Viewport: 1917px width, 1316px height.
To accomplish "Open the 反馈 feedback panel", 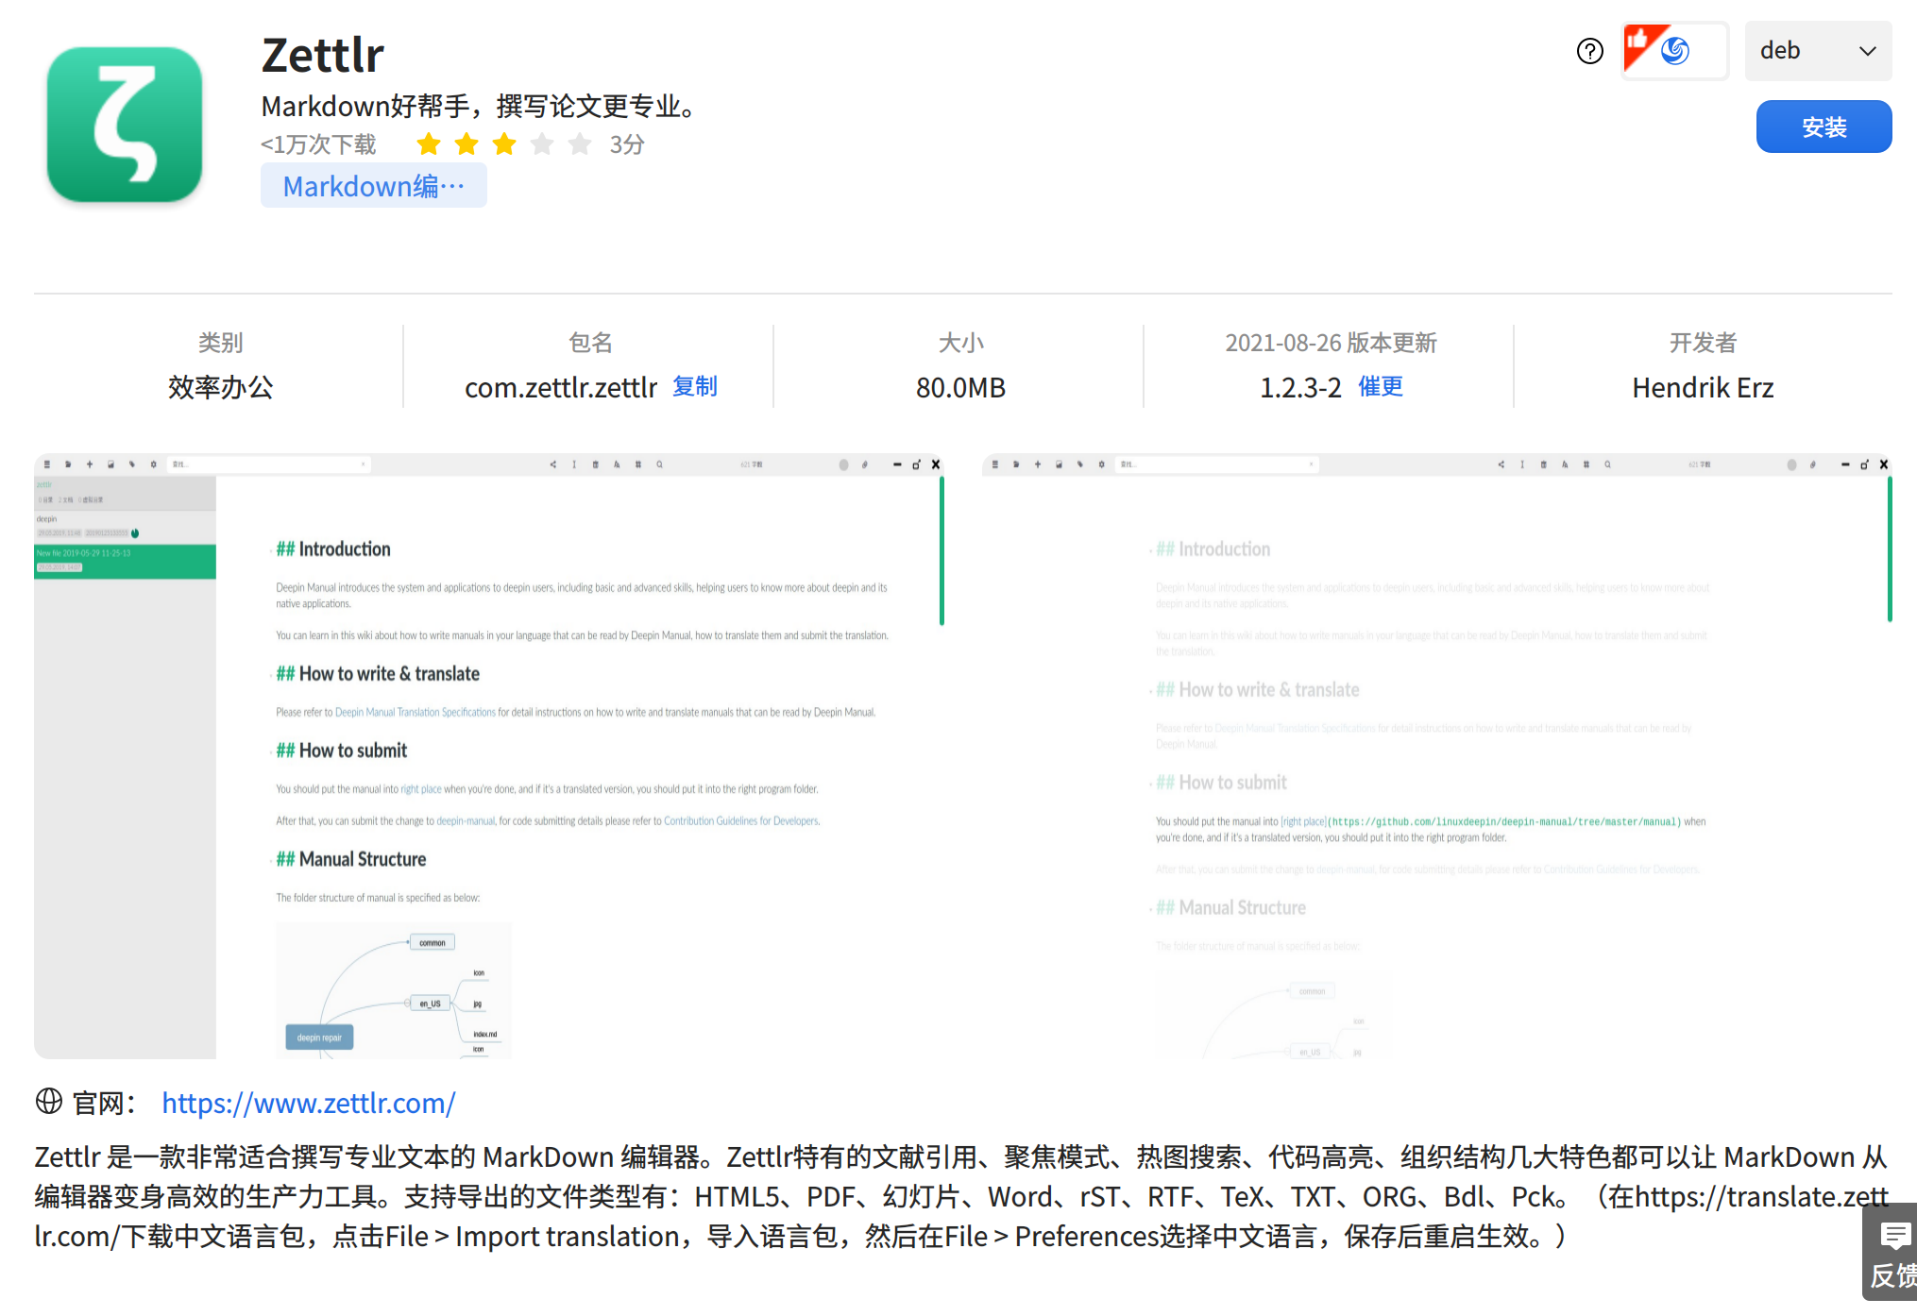I will pos(1891,1254).
